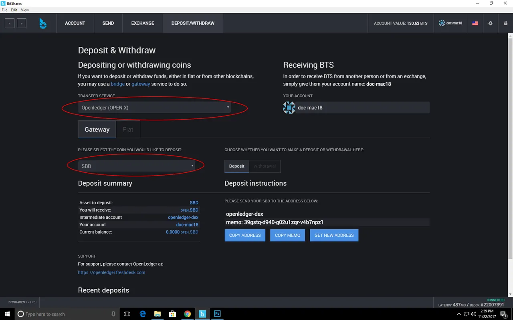Click the openledger-dex intermediate account link
This screenshot has width=513, height=320.
[x=183, y=217]
